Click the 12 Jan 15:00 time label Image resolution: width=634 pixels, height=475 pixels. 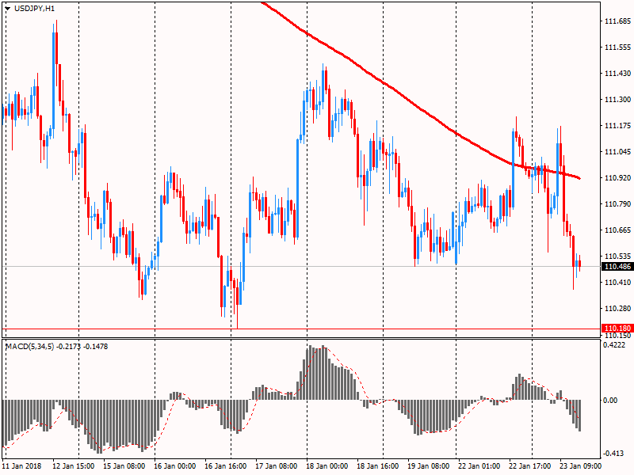tap(73, 465)
